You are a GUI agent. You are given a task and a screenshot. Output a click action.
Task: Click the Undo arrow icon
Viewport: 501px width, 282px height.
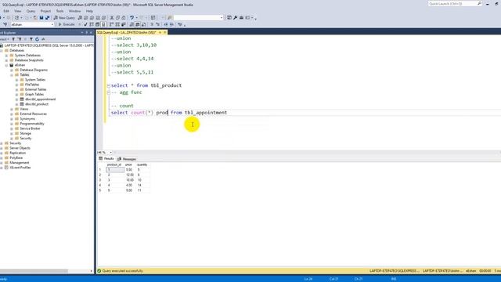tap(132, 17)
